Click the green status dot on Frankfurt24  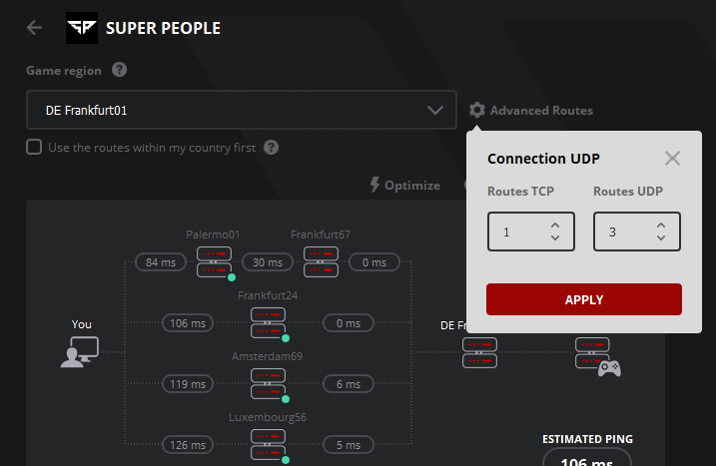click(286, 338)
